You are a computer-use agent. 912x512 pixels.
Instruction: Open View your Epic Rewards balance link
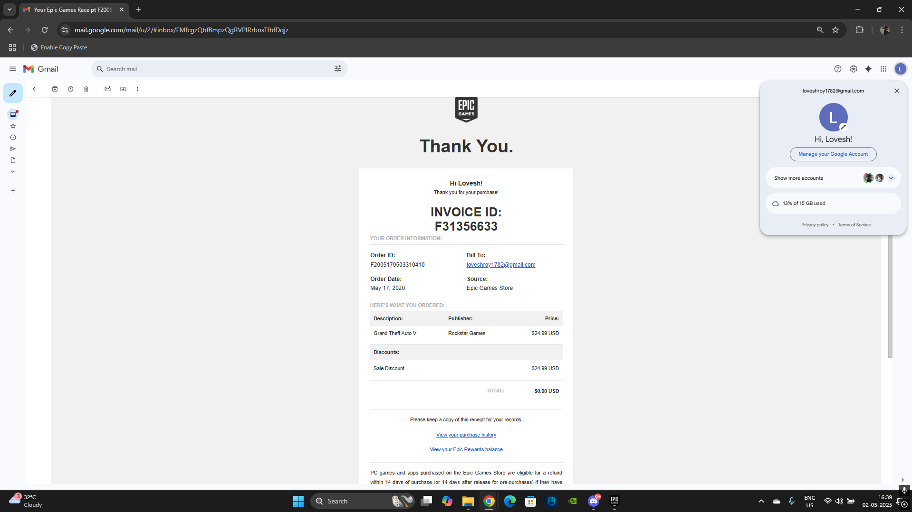tap(466, 449)
